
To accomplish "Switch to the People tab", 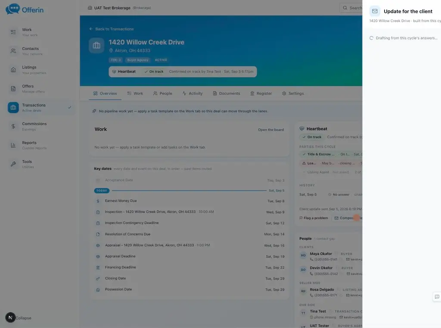I will click(x=162, y=93).
